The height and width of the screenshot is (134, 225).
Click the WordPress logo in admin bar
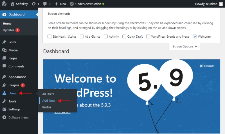[x=4, y=4]
